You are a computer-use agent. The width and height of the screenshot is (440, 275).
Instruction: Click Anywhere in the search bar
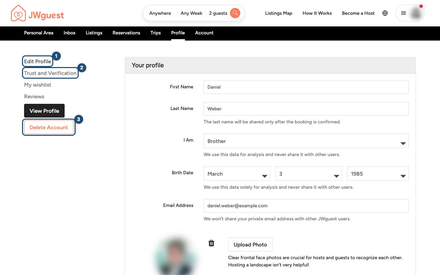(160, 13)
